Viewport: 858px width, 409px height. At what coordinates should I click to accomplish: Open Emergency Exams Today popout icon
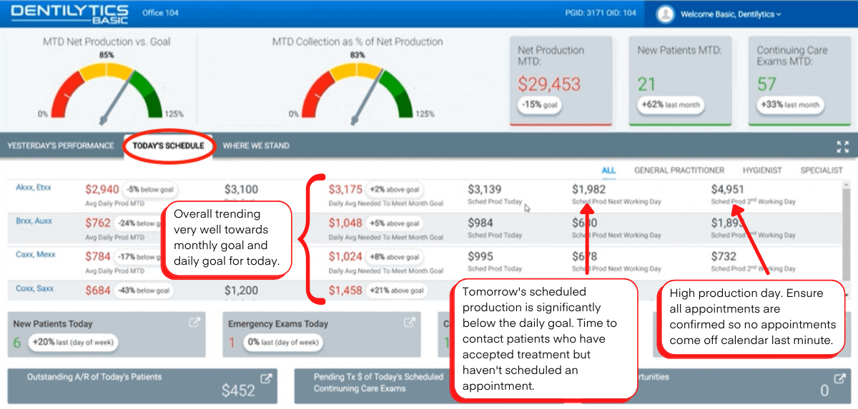pyautogui.click(x=410, y=323)
